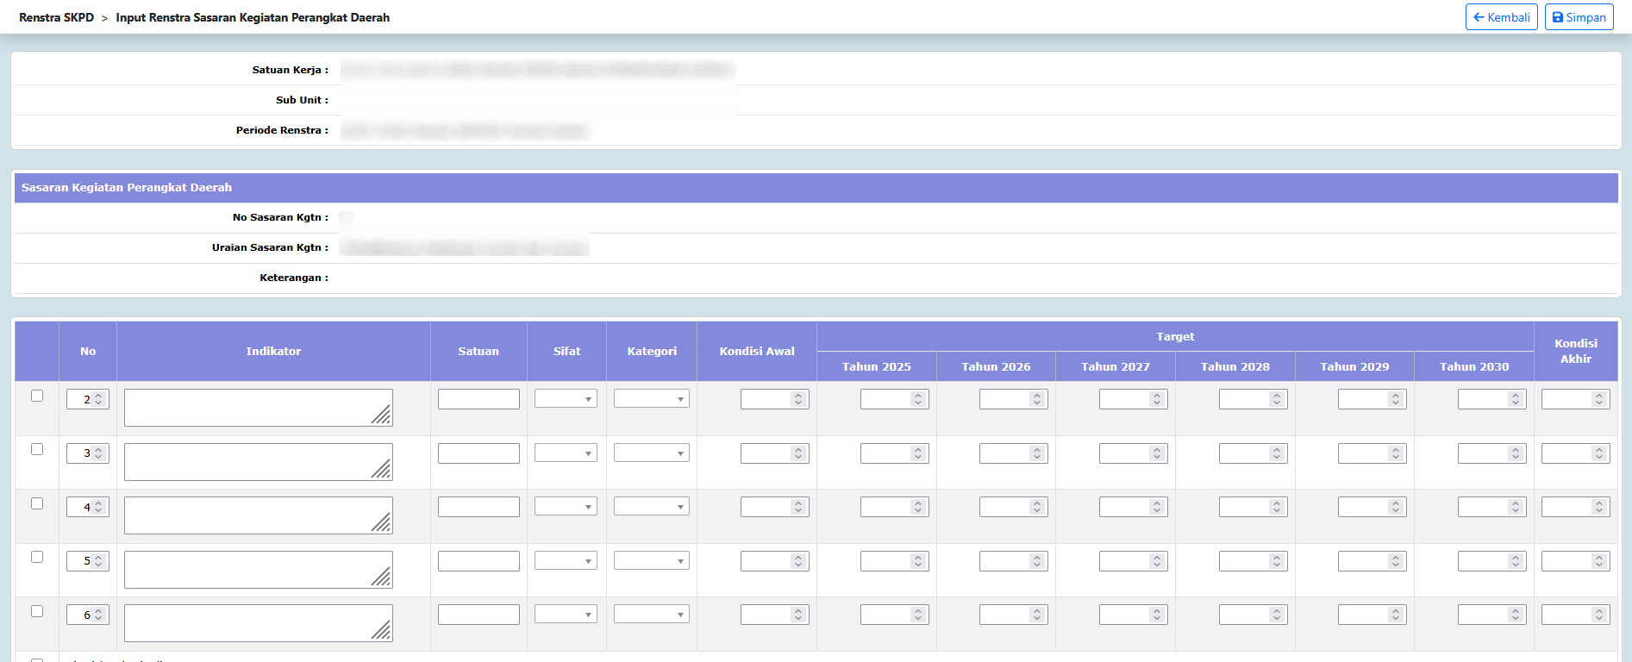This screenshot has height=662, width=1632.
Task: Click the Simpan save button
Action: [1579, 17]
